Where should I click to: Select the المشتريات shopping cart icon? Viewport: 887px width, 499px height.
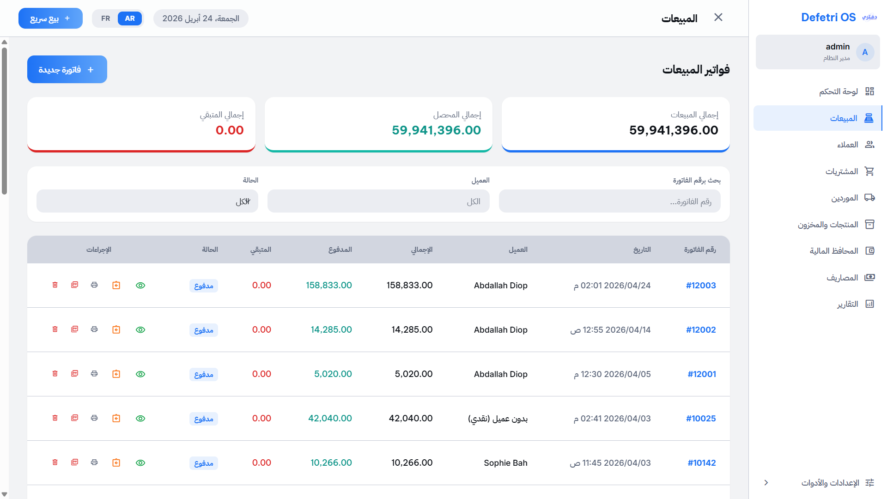870,171
